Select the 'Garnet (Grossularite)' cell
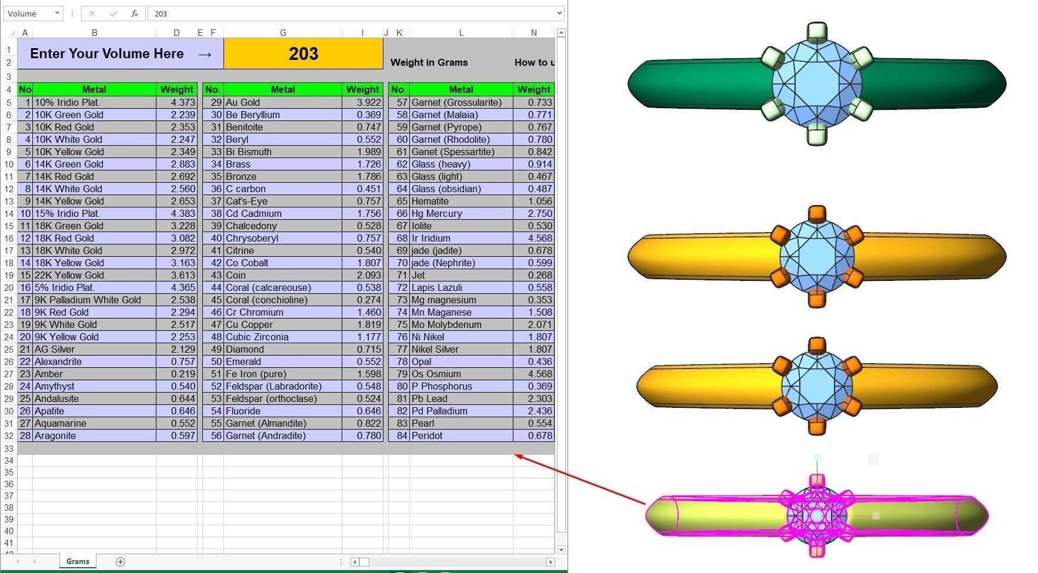 (461, 102)
